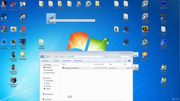Open the recent pages arrow beside Forward
180x101 pixels.
48,57
